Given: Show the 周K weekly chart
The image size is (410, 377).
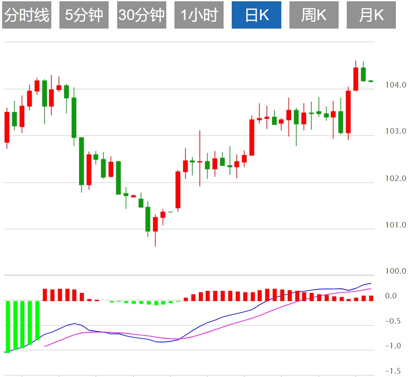Looking at the screenshot, I should click(314, 15).
